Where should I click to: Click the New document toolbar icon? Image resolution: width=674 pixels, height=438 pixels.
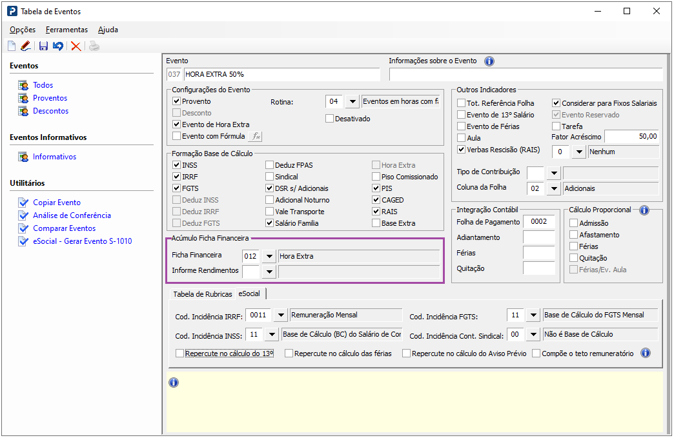coord(12,46)
